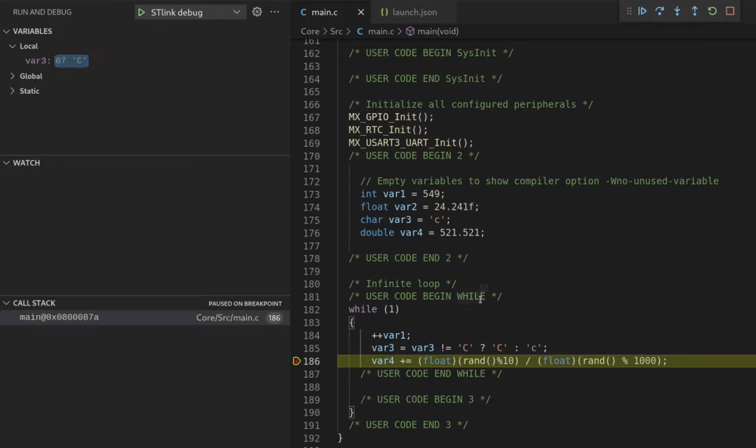Collapse the WATCH section

(7, 162)
